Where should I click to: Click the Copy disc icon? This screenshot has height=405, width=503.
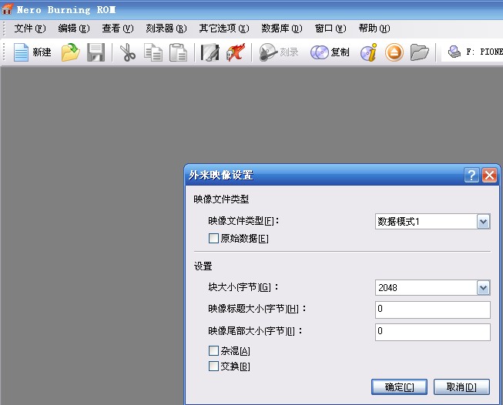point(319,52)
